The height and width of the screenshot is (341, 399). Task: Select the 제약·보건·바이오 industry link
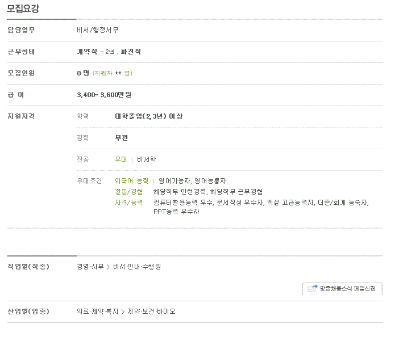point(152,311)
